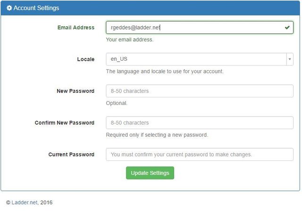Select the Current Password input field
The image size is (302, 216).
pyautogui.click(x=199, y=154)
